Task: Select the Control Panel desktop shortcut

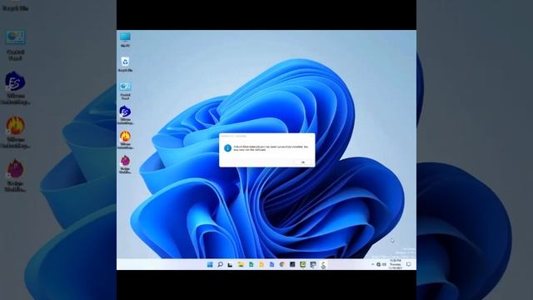Action: (125, 91)
